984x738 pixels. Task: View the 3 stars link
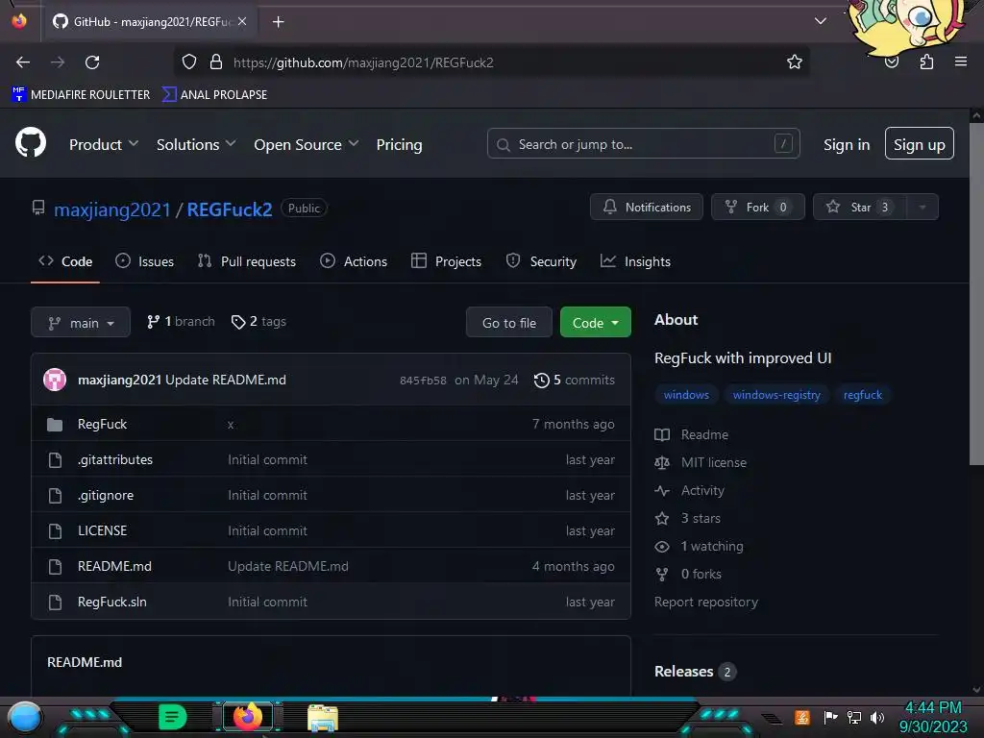687,518
